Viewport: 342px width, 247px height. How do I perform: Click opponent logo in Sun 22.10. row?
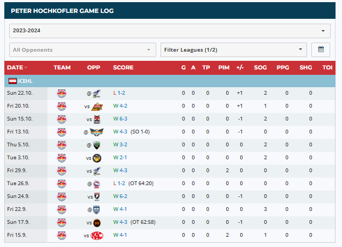pos(97,93)
